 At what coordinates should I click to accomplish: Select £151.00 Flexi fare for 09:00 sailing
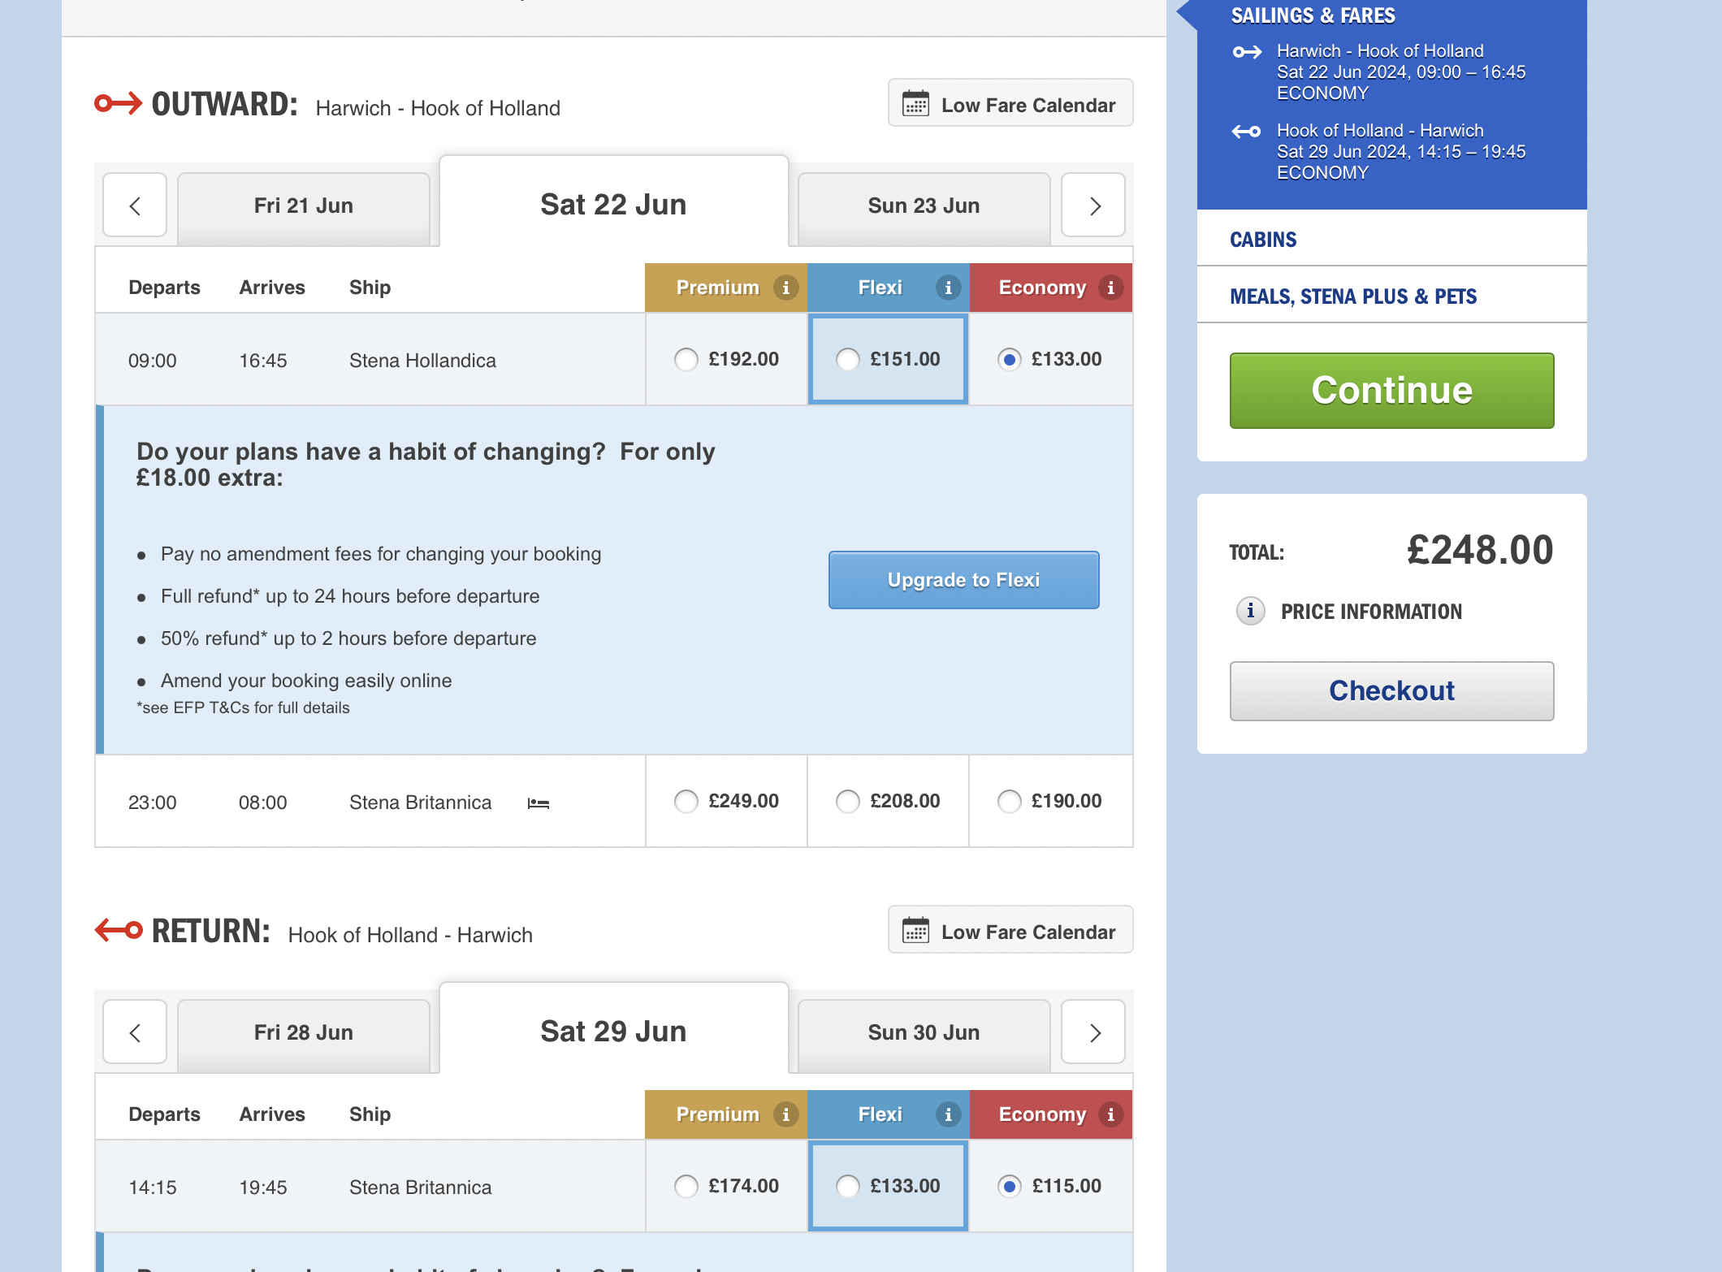tap(848, 359)
